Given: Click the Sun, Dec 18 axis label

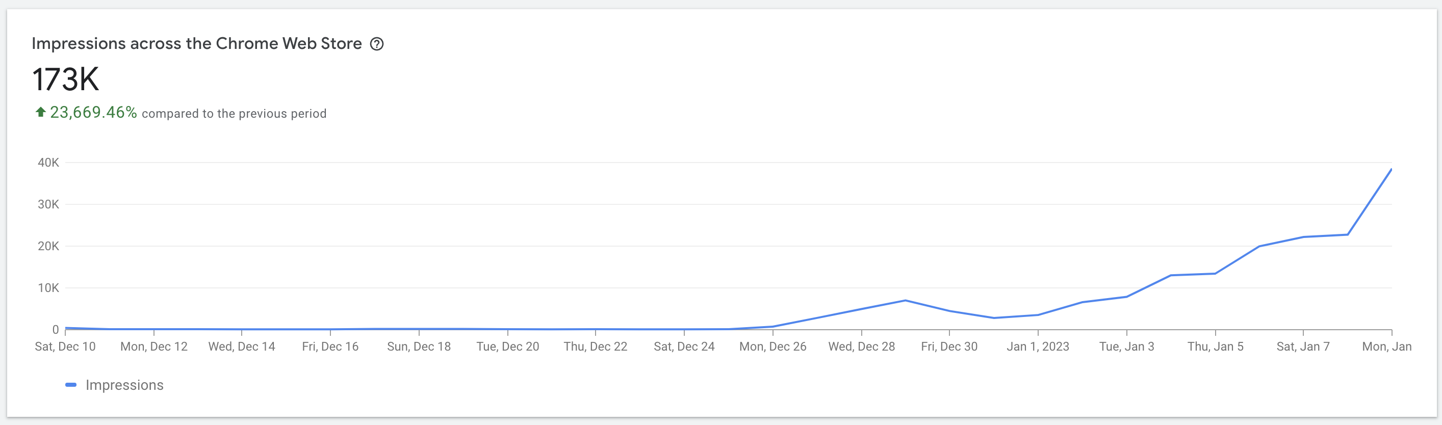Looking at the screenshot, I should pos(419,346).
